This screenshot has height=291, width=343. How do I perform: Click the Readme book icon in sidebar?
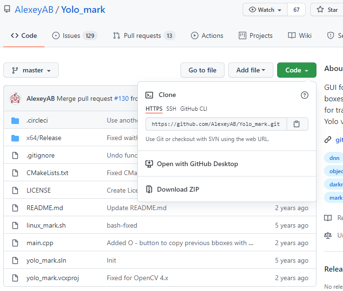click(328, 218)
